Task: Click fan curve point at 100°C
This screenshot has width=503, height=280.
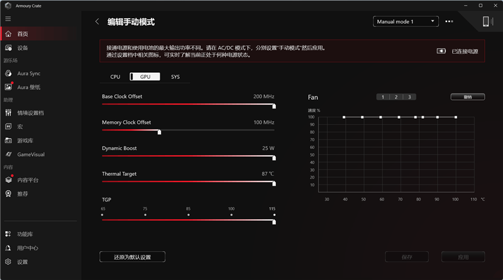Action: 455,117
